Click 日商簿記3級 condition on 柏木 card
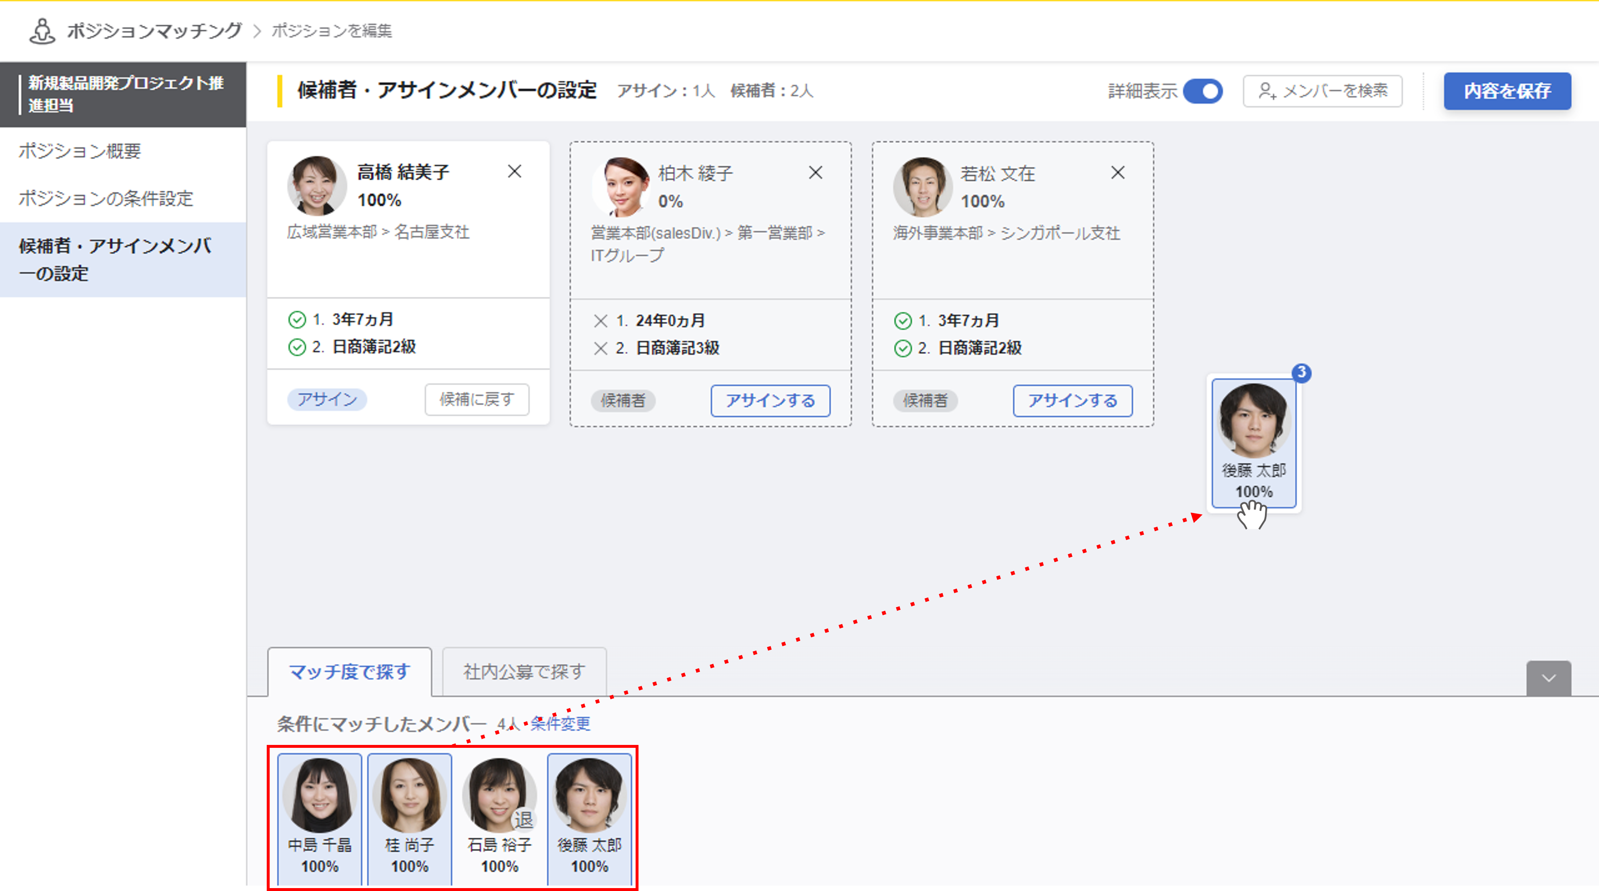Viewport: 1599px width, 891px height. pyautogui.click(x=678, y=348)
